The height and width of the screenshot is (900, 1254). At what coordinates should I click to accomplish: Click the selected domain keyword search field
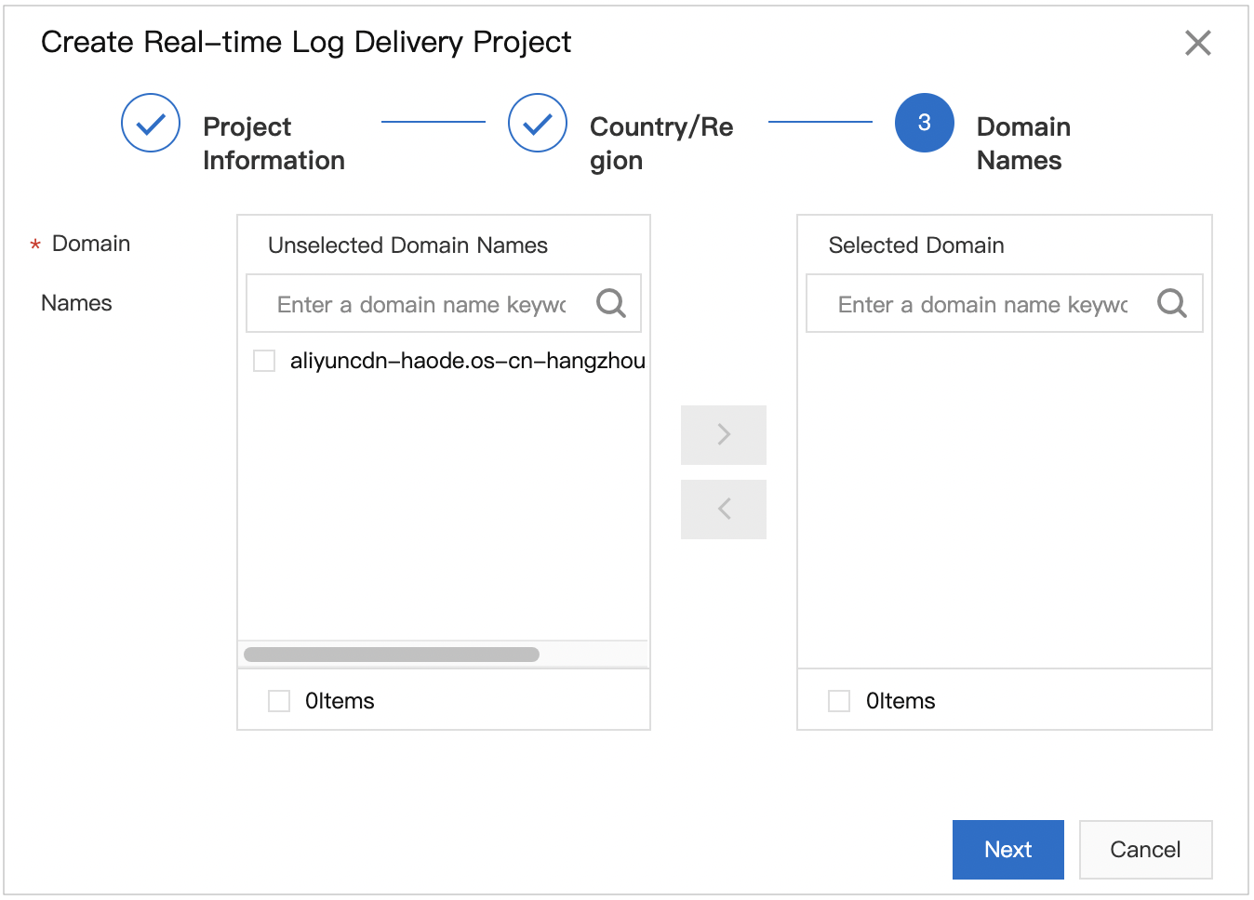[x=981, y=304]
